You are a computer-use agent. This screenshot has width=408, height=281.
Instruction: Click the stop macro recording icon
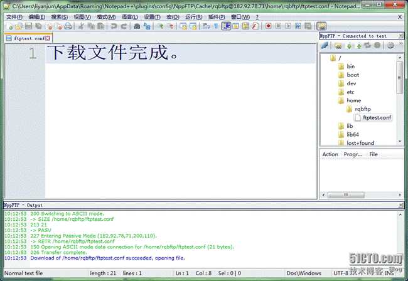click(279, 26)
